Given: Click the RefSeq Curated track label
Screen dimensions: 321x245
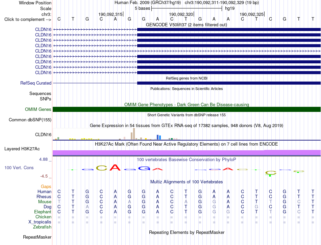Looking at the screenshot, I should 36,83.
